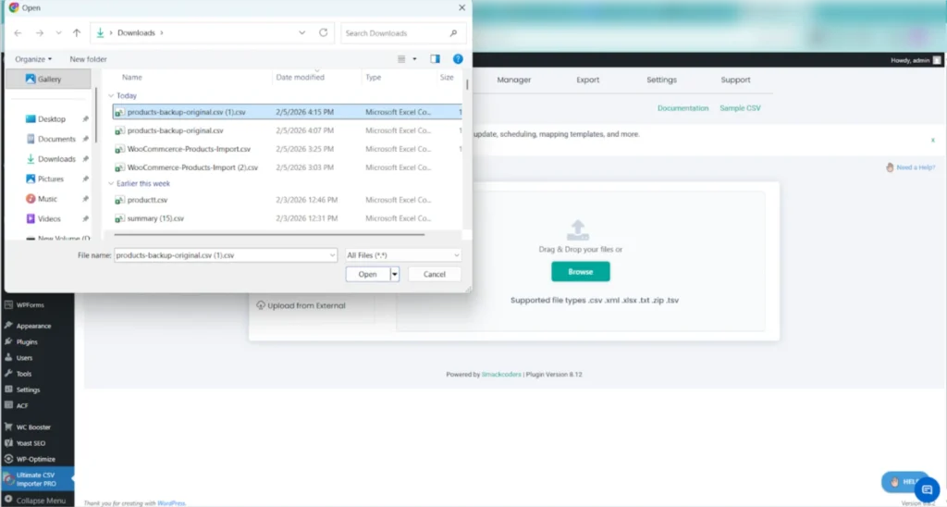Open the All Files type filter dropdown
The width and height of the screenshot is (947, 507).
[x=403, y=255]
